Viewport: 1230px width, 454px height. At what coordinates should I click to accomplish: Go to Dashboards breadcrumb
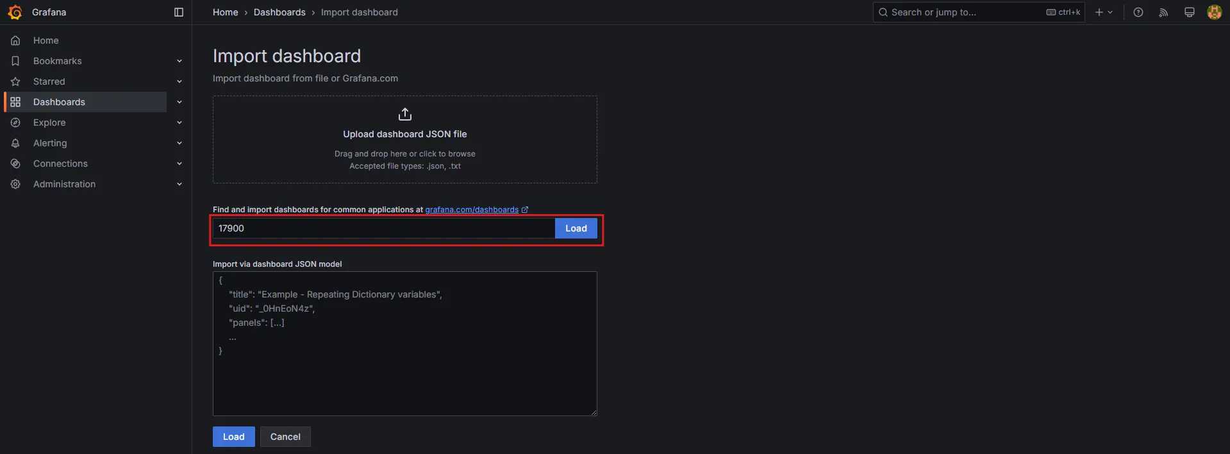click(x=279, y=12)
